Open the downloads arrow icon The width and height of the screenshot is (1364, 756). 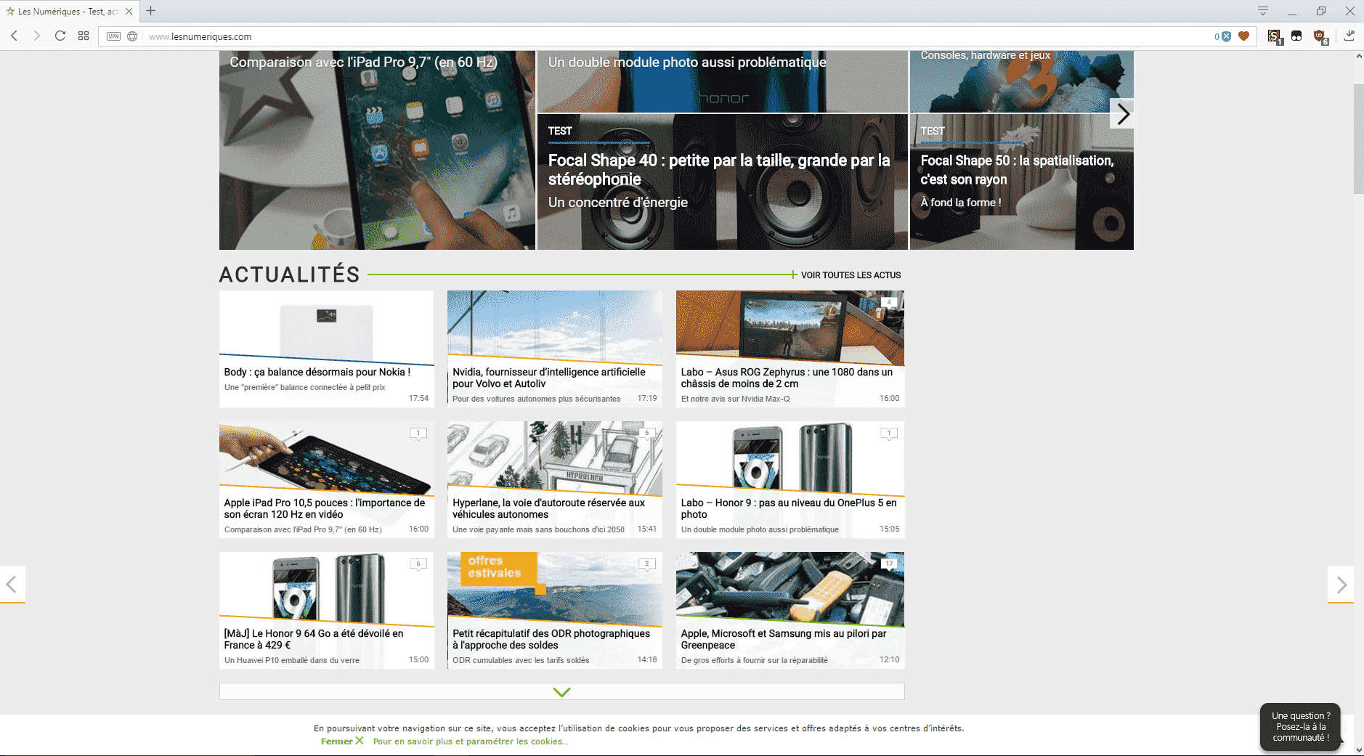[1349, 36]
